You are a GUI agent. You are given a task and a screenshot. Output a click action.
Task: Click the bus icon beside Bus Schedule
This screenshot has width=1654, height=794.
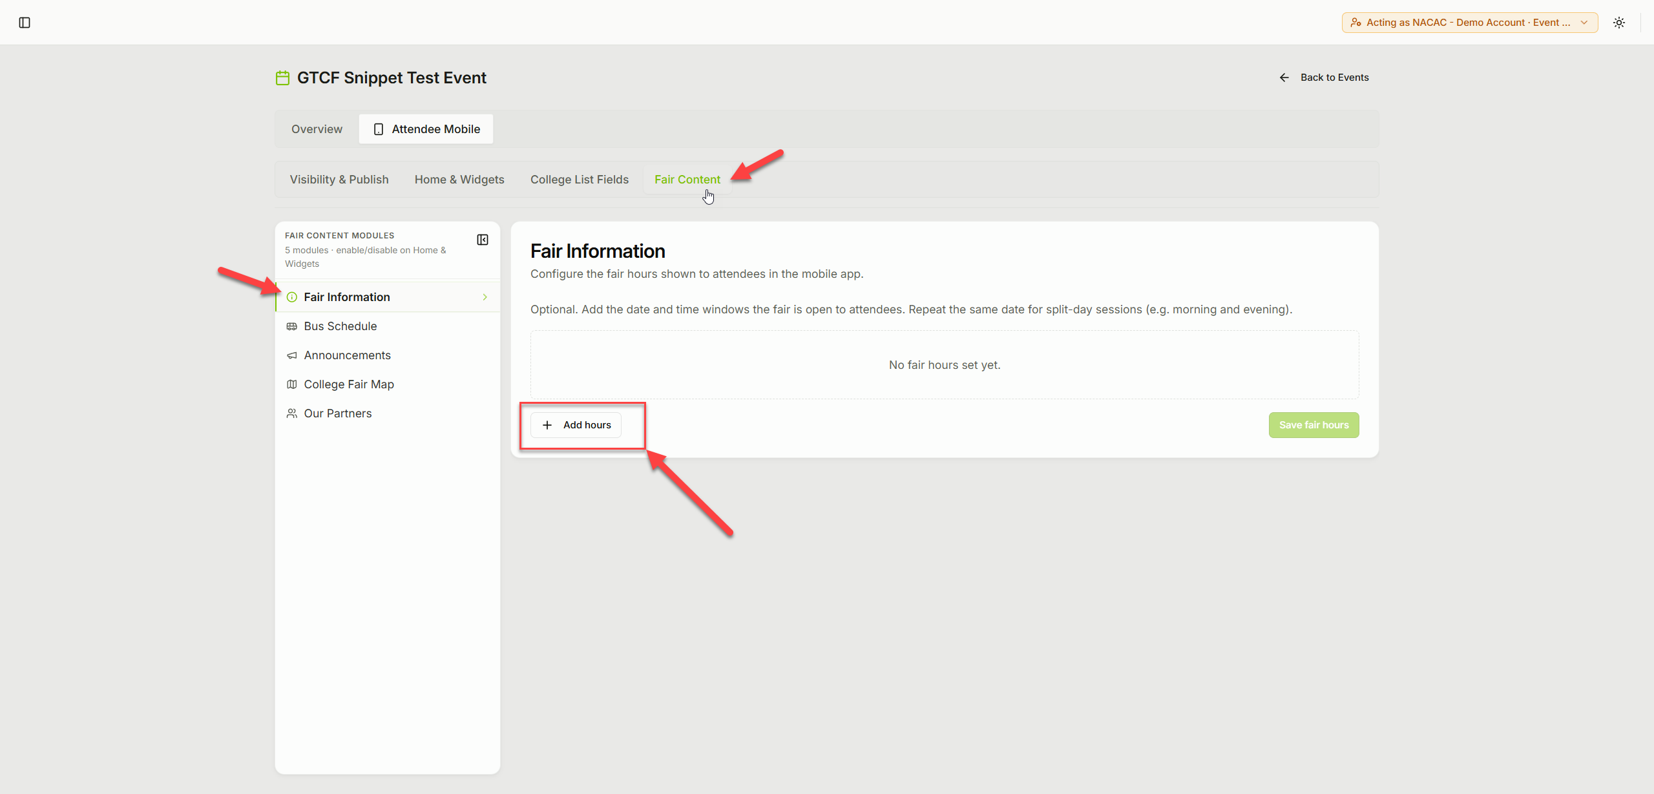(x=292, y=326)
